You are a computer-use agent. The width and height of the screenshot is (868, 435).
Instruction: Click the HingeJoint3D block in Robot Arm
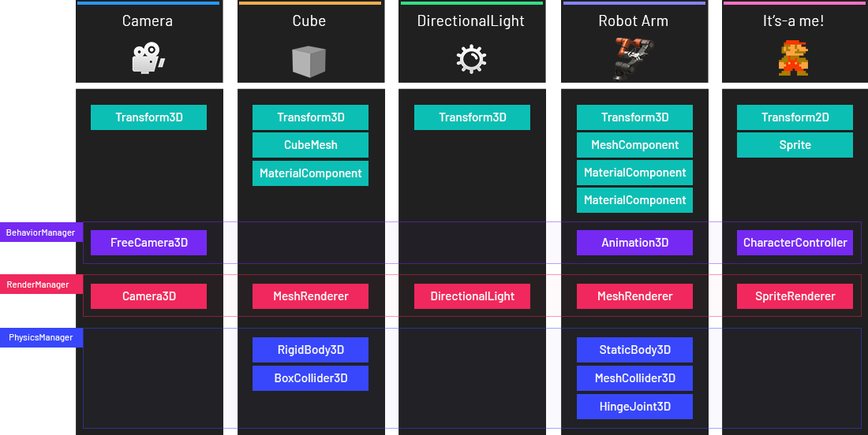click(x=634, y=407)
